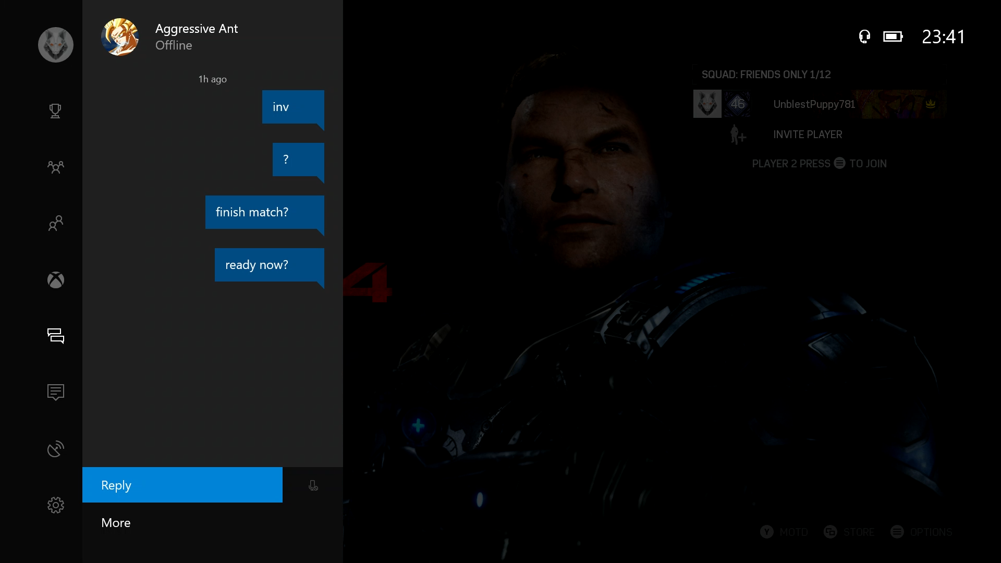Go to Xbox Home via the Xbox logo
The width and height of the screenshot is (1001, 563).
click(56, 280)
